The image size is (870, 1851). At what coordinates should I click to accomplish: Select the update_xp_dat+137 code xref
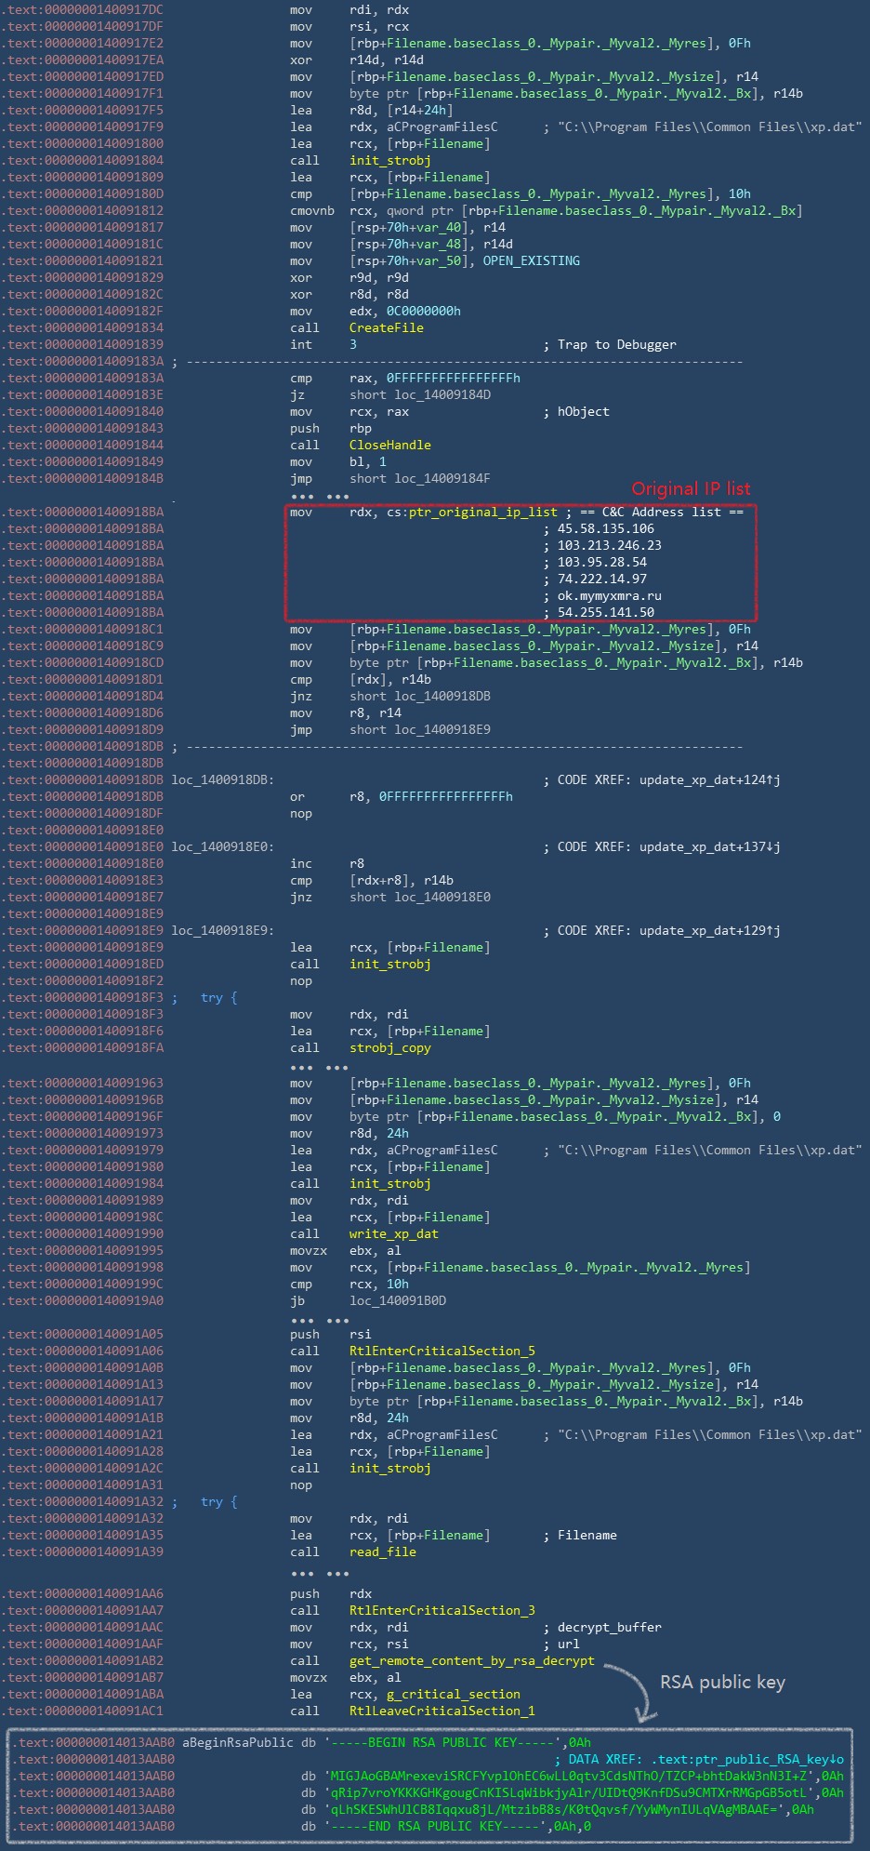709,846
